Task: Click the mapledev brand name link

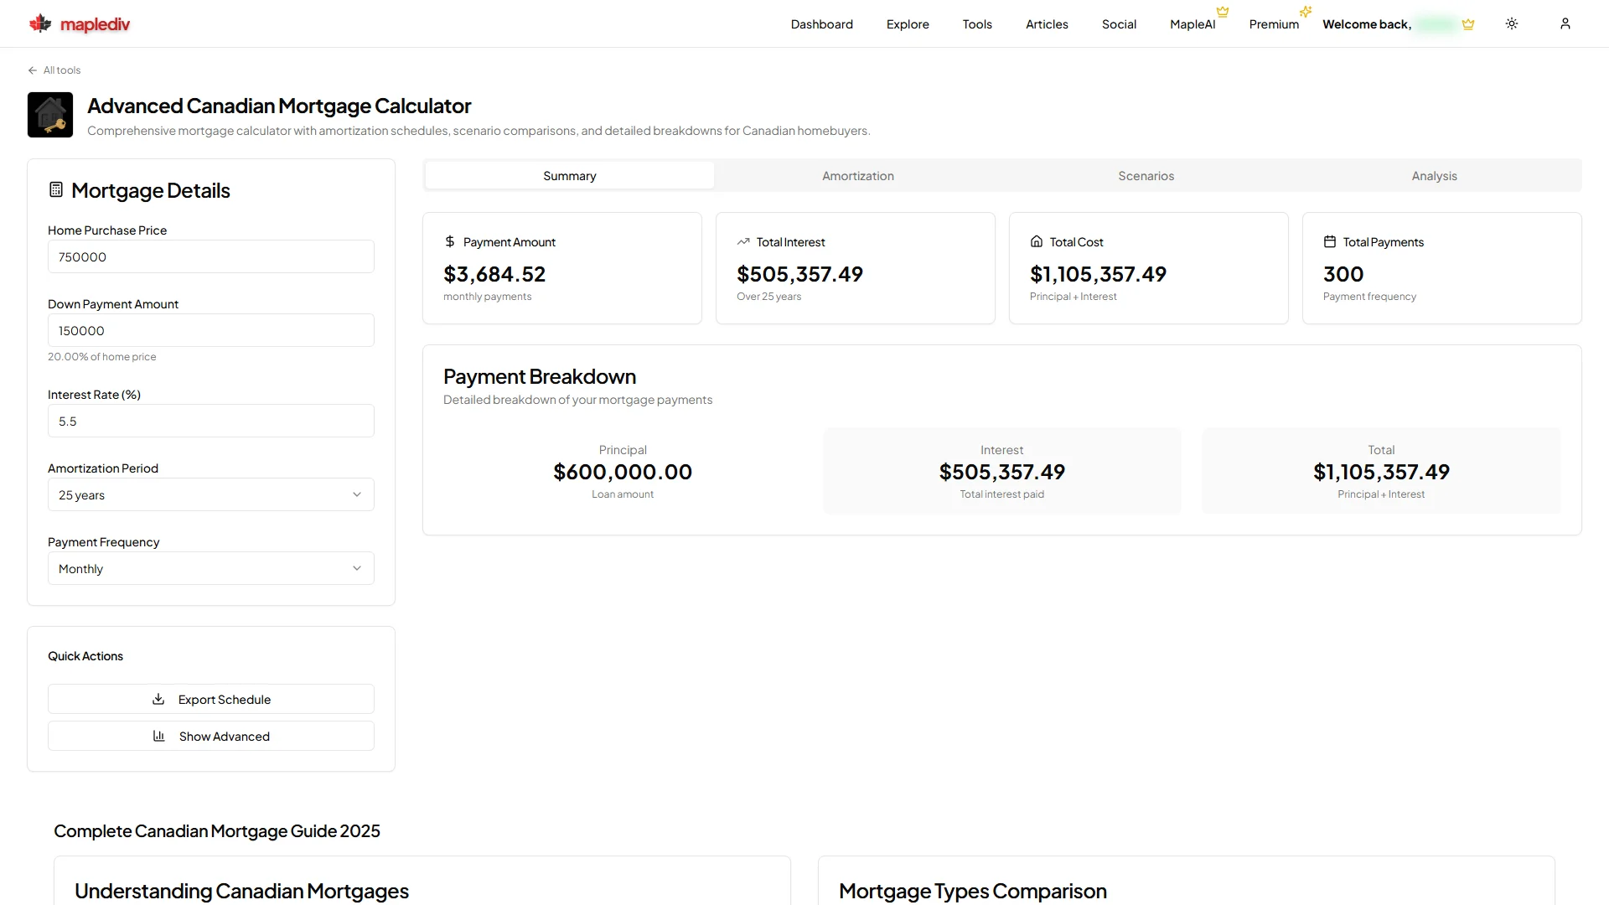Action: point(95,24)
